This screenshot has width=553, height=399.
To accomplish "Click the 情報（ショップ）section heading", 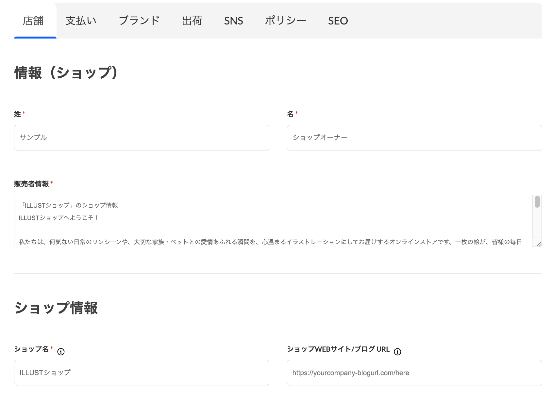I will (x=66, y=73).
